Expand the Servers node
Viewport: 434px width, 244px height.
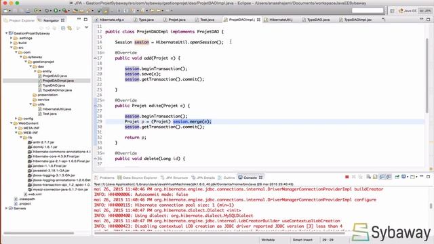(6, 208)
